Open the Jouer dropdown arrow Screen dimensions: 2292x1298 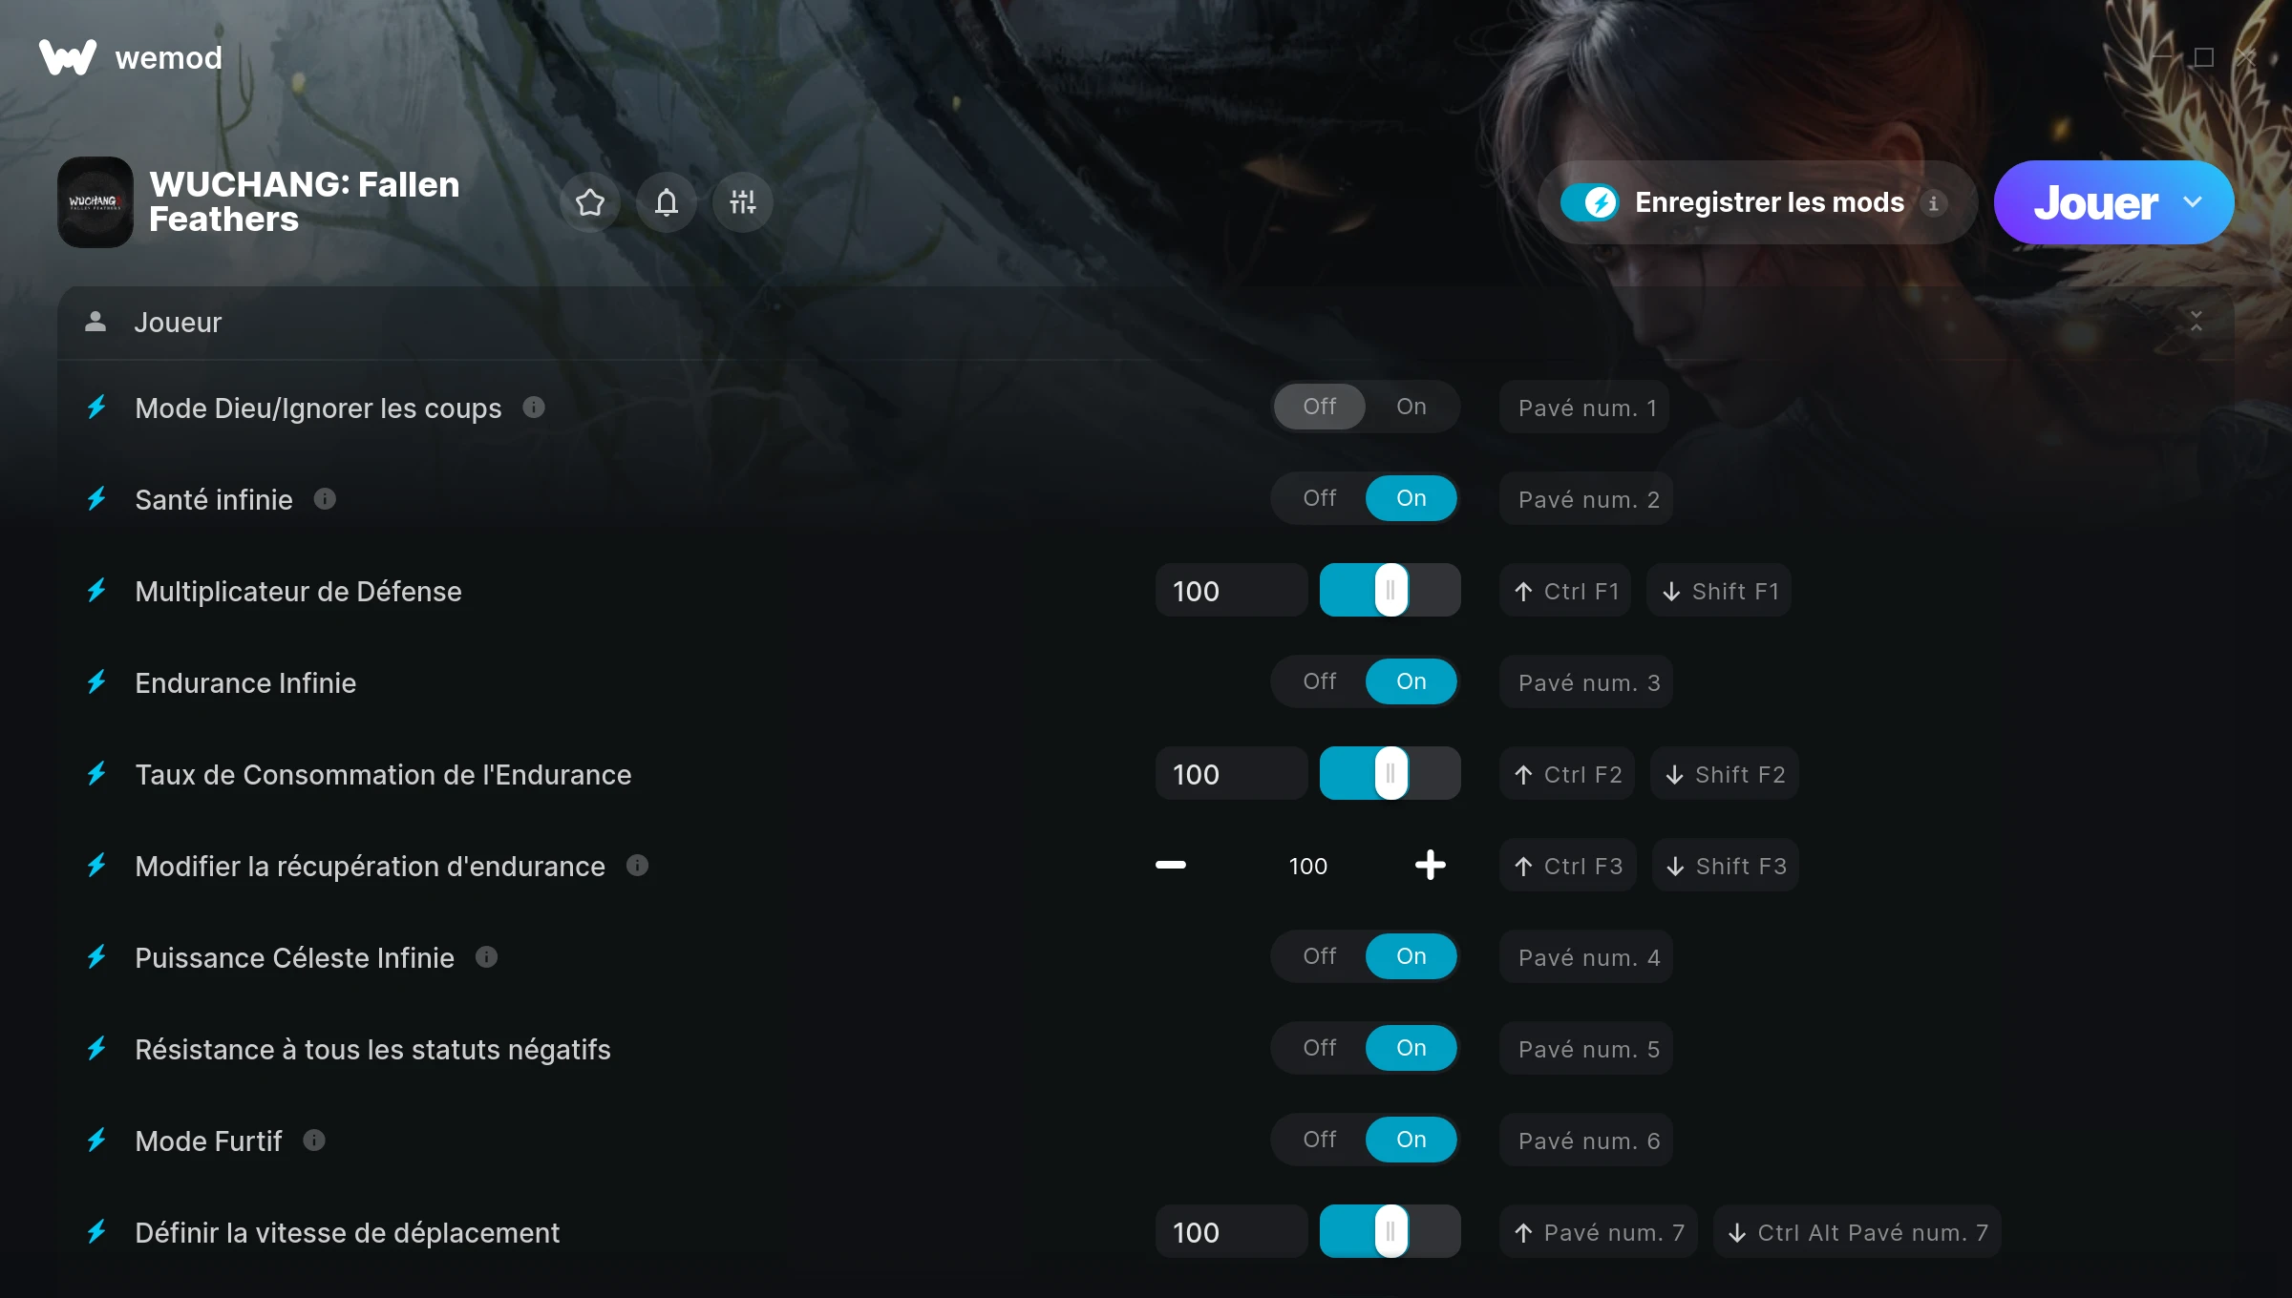pos(2193,202)
